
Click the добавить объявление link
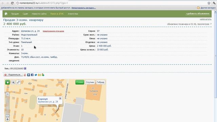(198, 14)
